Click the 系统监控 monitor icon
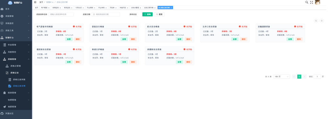 2,23
